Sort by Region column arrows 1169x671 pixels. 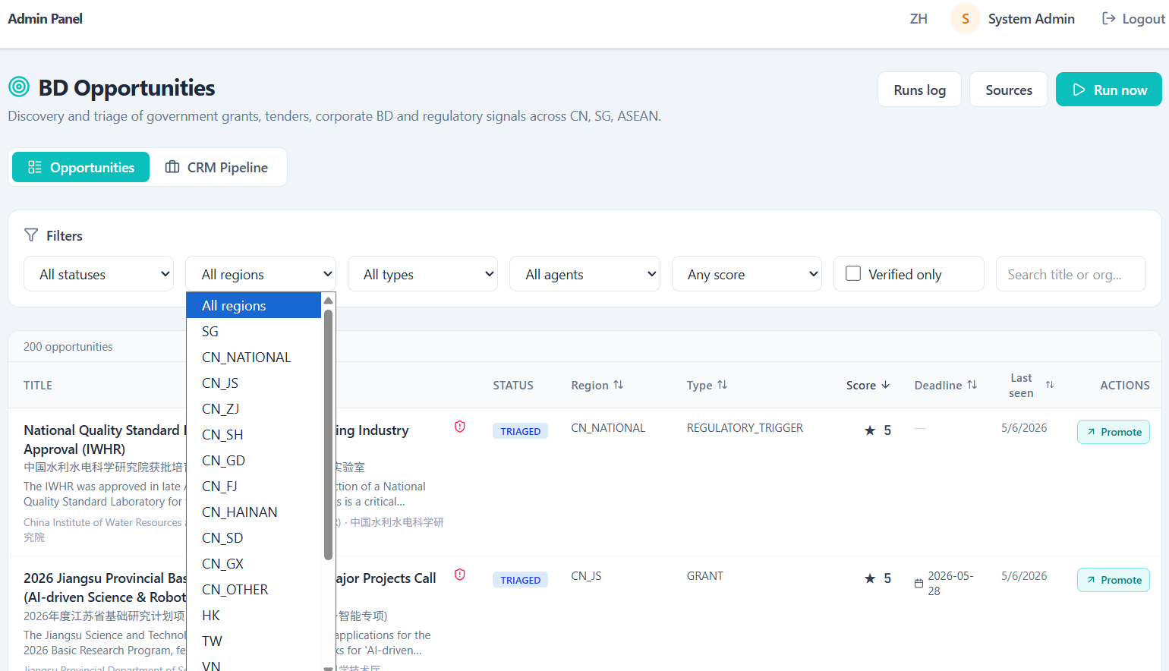click(x=619, y=385)
